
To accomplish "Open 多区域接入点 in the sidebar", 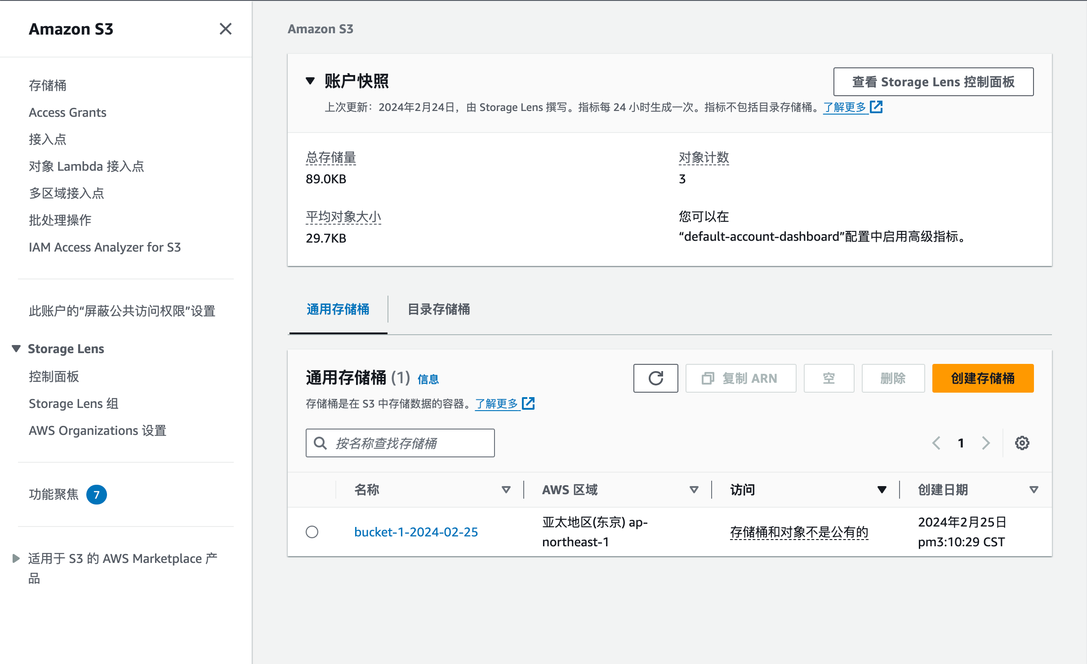I will point(67,193).
